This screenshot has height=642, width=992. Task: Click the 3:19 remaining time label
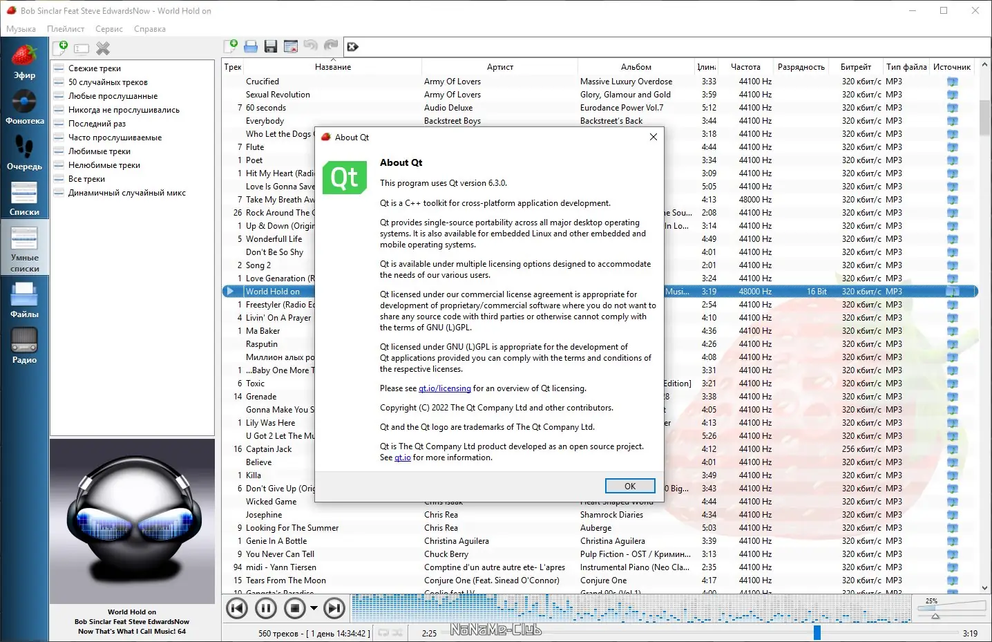[x=970, y=633]
